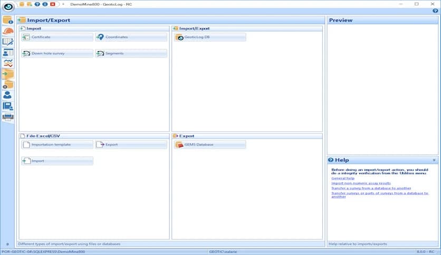This screenshot has height=255, width=441.
Task: Open the General help link
Action: 343,178
